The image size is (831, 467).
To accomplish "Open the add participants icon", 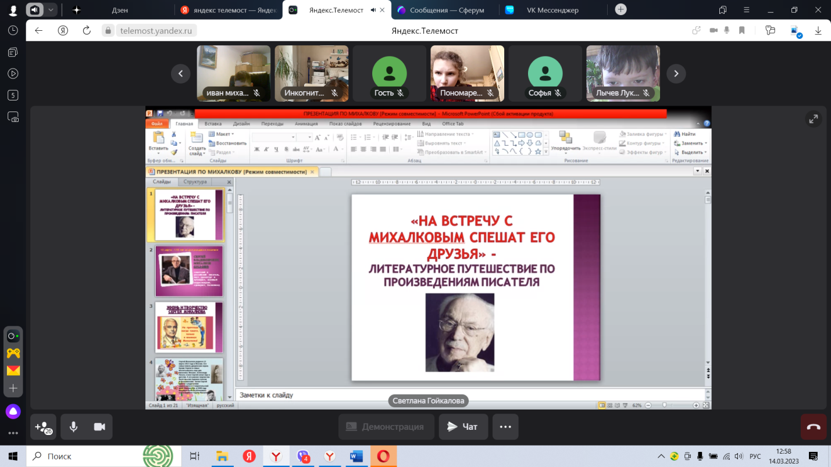I will [x=44, y=427].
